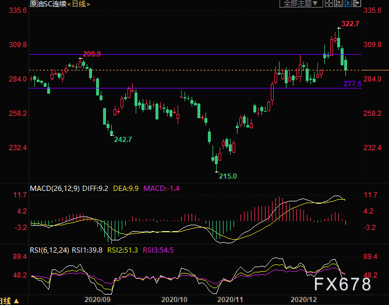The image size is (389, 305).
Task: Click the 215.0 low price label
Action: coord(228,176)
